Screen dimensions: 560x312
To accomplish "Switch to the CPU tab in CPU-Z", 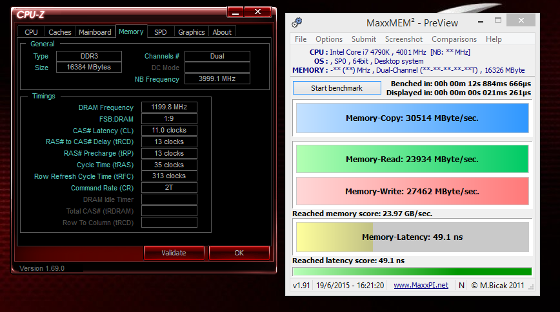I will pyautogui.click(x=31, y=32).
